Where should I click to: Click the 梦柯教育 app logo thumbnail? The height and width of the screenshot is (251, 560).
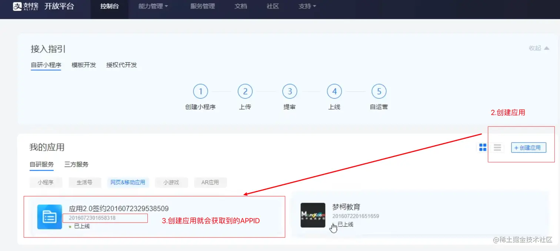click(313, 215)
